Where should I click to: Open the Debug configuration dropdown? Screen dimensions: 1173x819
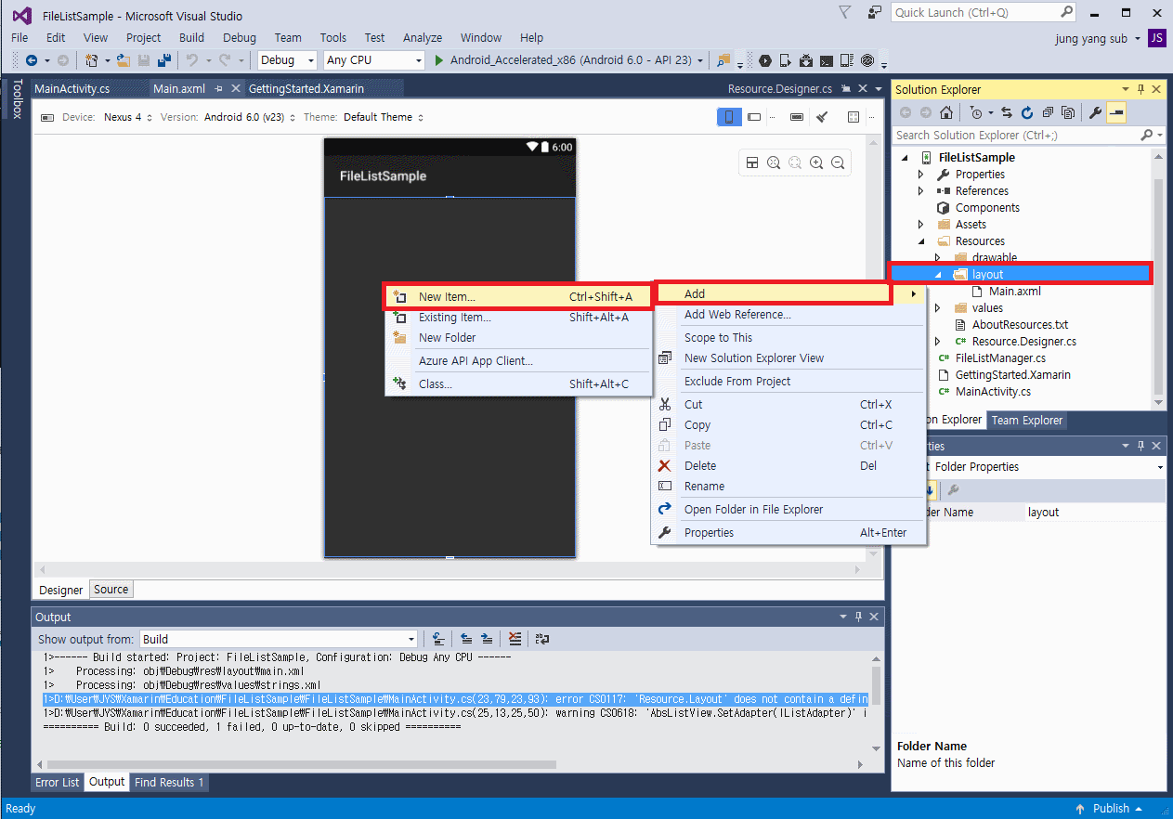pos(288,60)
